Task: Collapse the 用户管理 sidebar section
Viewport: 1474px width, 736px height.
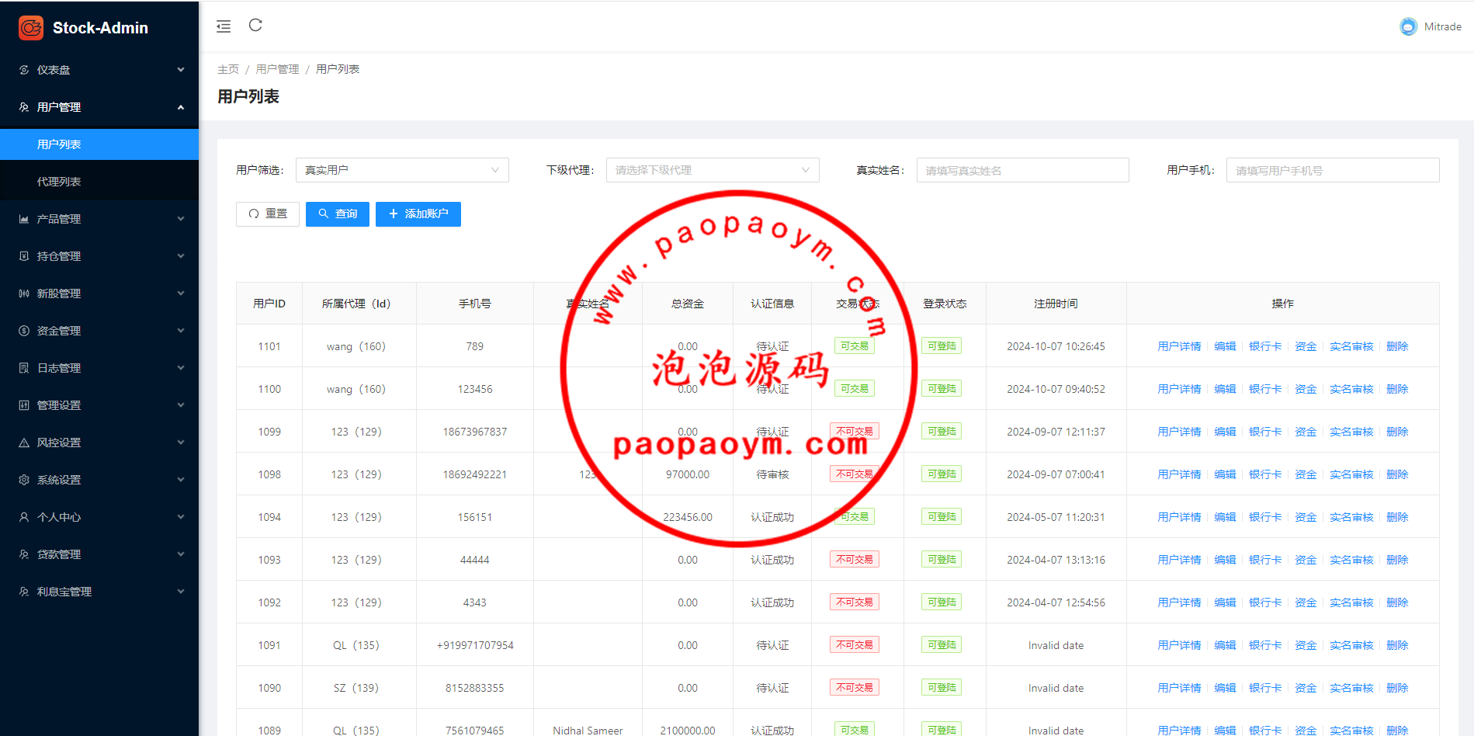Action: click(99, 107)
